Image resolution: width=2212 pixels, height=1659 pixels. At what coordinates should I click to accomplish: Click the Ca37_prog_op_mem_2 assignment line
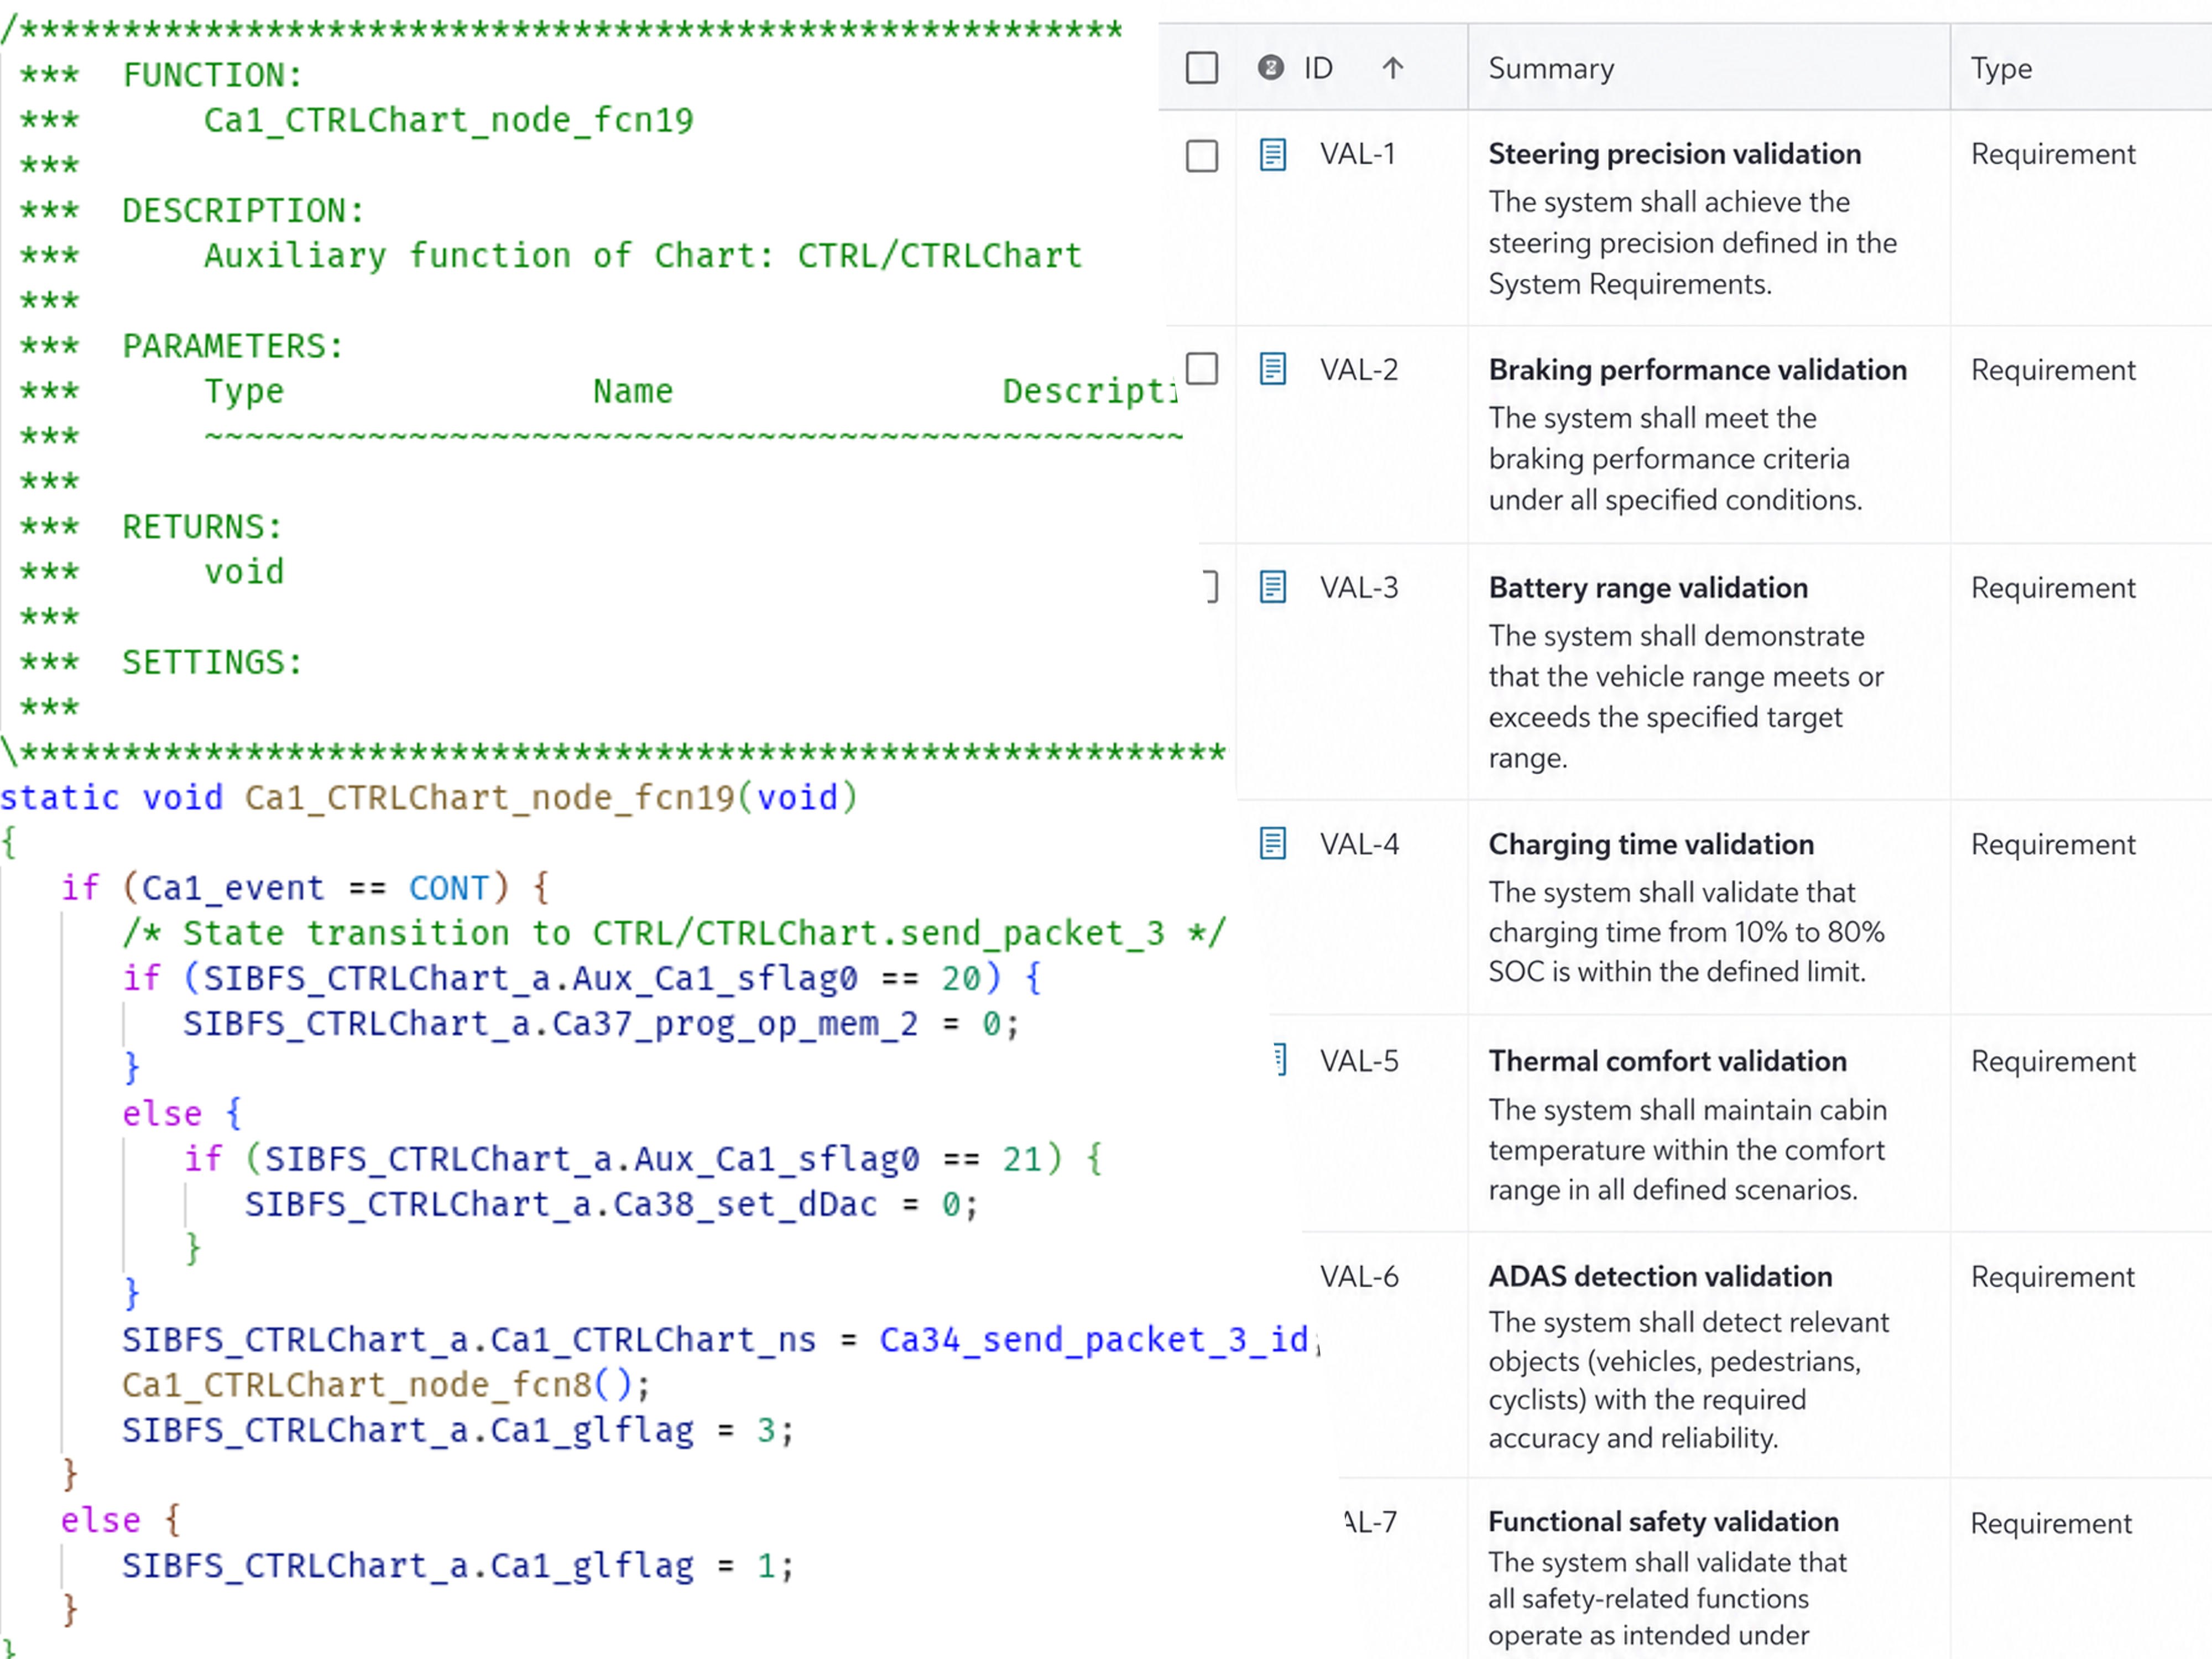[x=600, y=1024]
